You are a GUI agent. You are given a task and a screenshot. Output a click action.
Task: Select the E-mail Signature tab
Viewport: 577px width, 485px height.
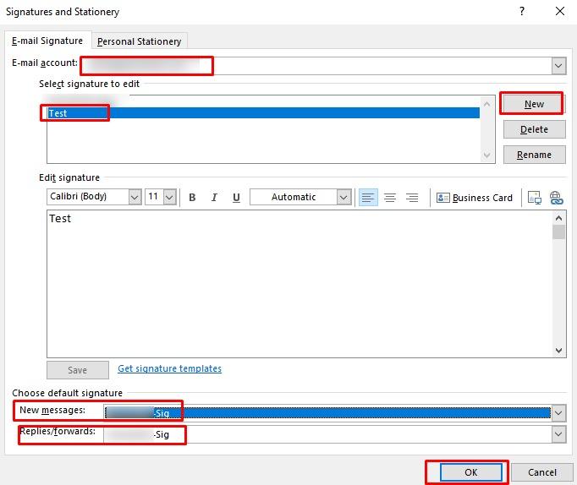pyautogui.click(x=47, y=41)
